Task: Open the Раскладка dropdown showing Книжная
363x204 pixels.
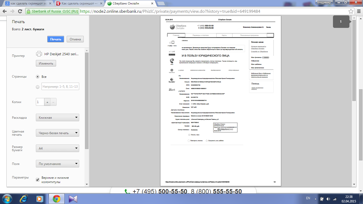Action: click(x=57, y=117)
